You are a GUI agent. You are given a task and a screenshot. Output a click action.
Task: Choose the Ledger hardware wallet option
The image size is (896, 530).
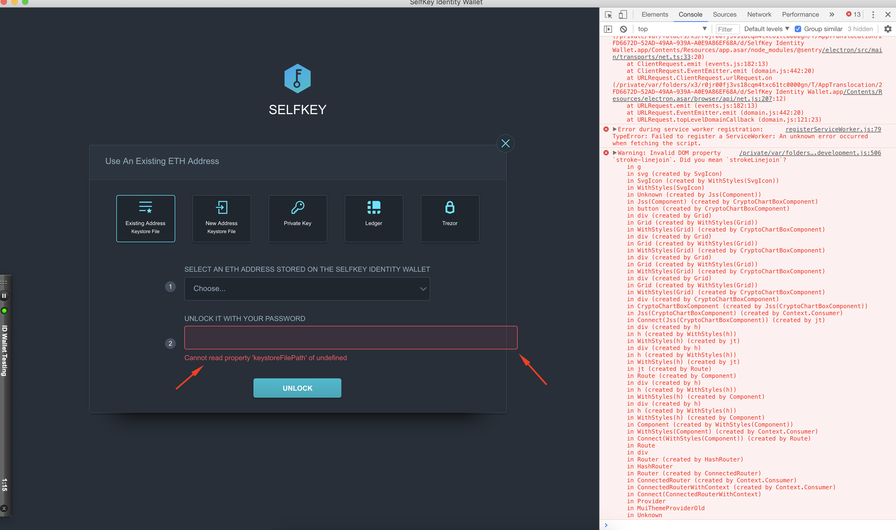374,218
